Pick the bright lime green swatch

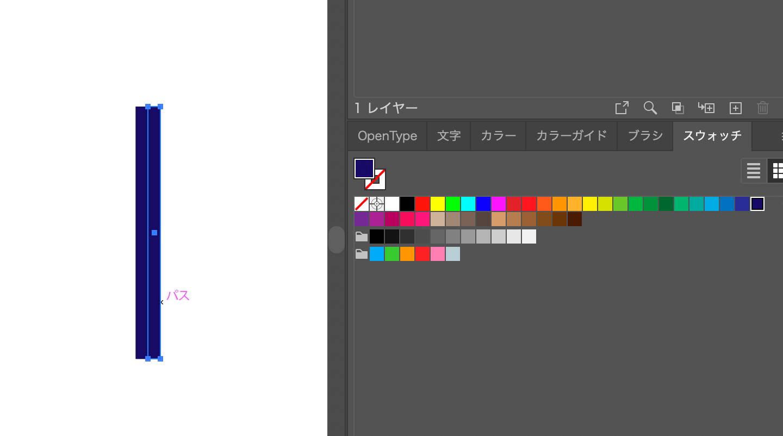(x=453, y=204)
